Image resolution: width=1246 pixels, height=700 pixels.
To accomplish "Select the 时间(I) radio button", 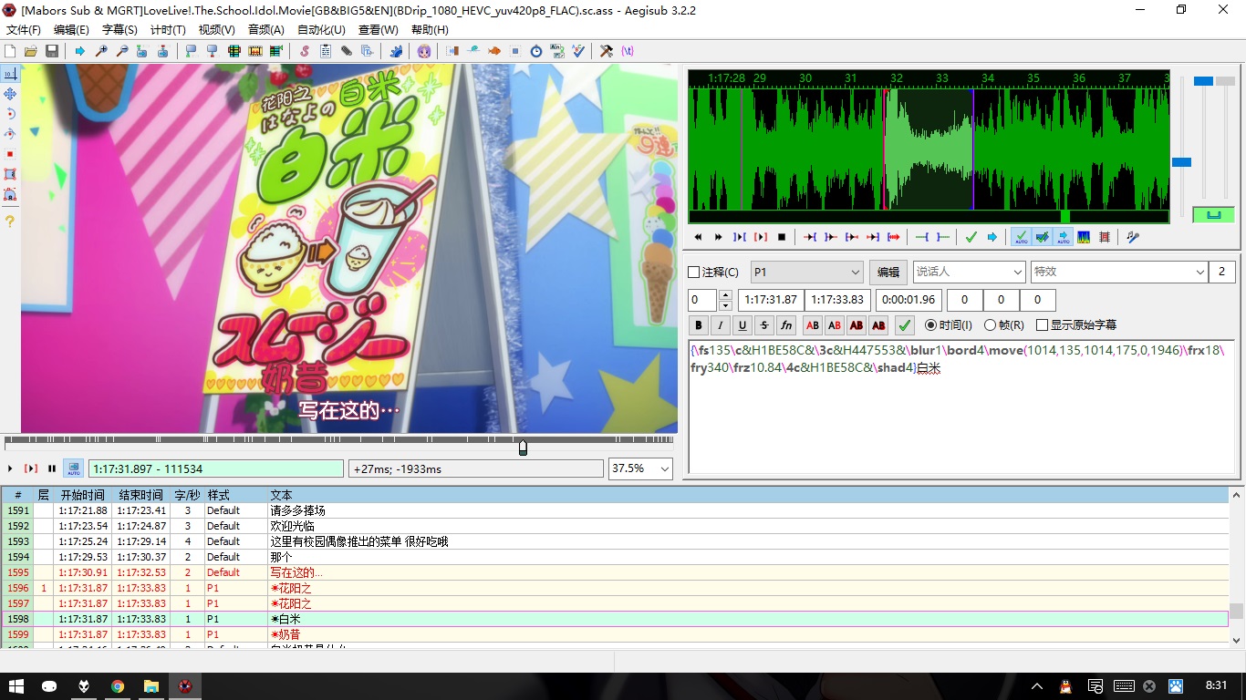I will (x=931, y=325).
